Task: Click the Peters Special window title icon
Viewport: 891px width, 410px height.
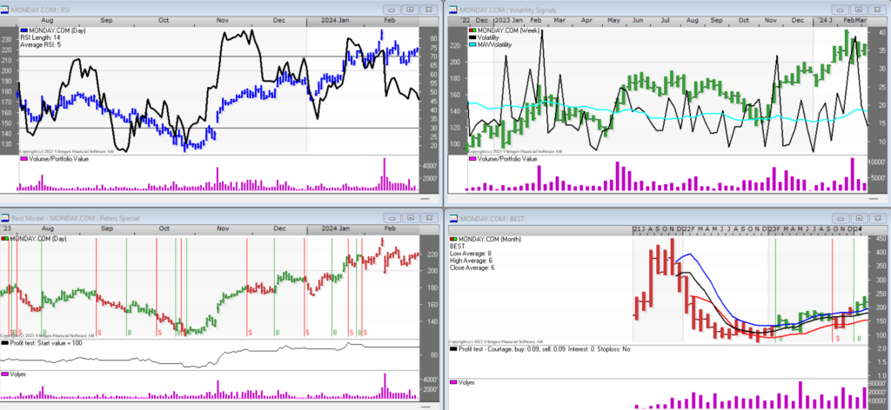Action: (x=5, y=216)
